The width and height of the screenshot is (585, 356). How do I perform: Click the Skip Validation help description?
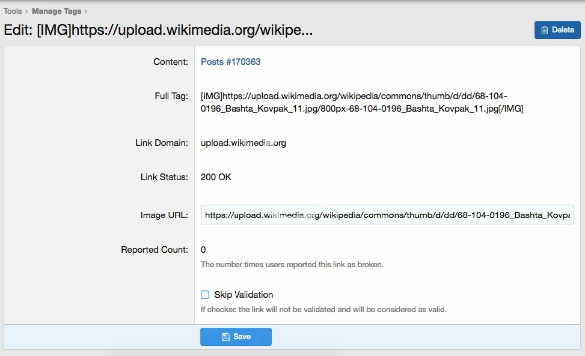pyautogui.click(x=323, y=310)
